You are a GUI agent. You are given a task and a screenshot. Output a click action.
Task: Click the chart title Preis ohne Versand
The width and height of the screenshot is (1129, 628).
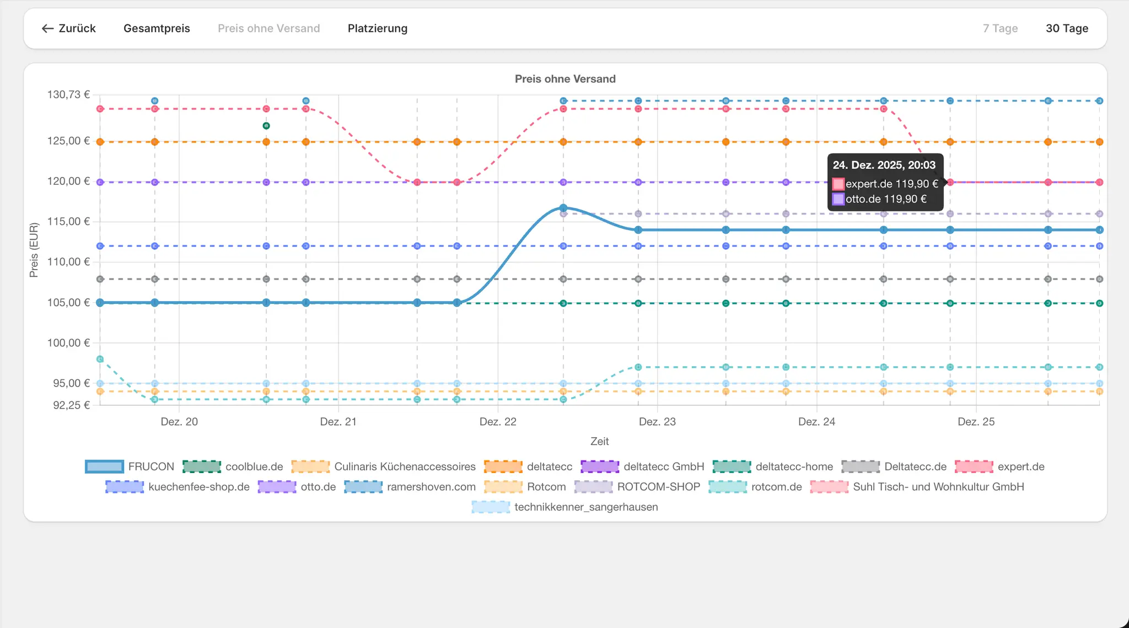[565, 79]
